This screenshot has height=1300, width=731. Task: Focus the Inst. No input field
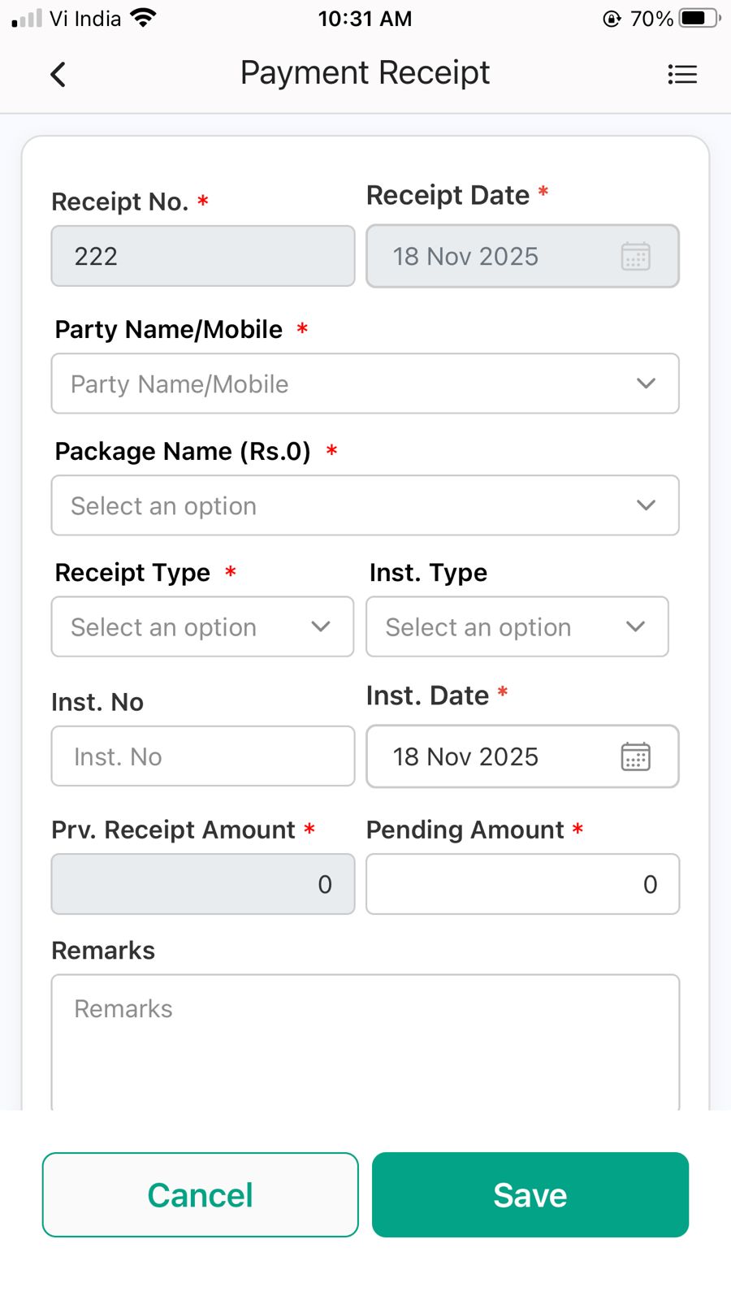(x=202, y=756)
